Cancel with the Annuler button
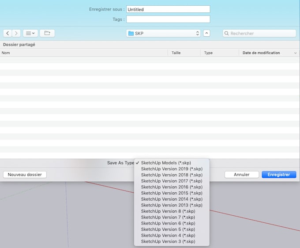300x248 pixels. [242, 175]
